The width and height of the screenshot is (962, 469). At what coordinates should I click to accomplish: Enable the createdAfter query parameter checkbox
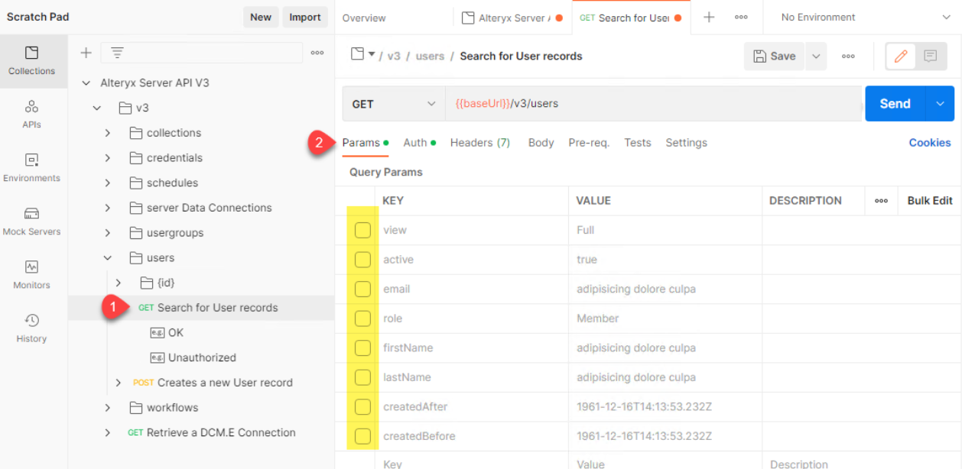362,406
